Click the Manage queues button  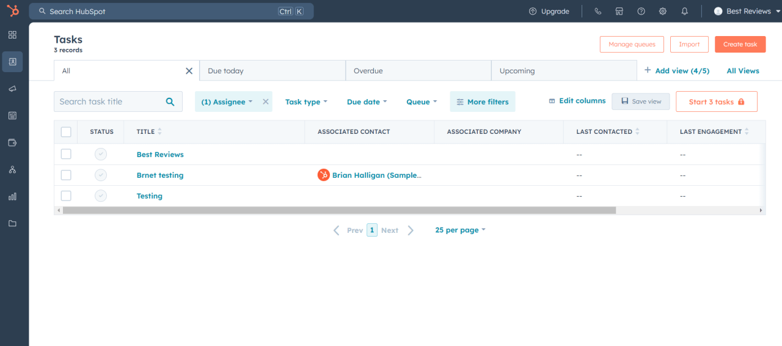pyautogui.click(x=632, y=44)
